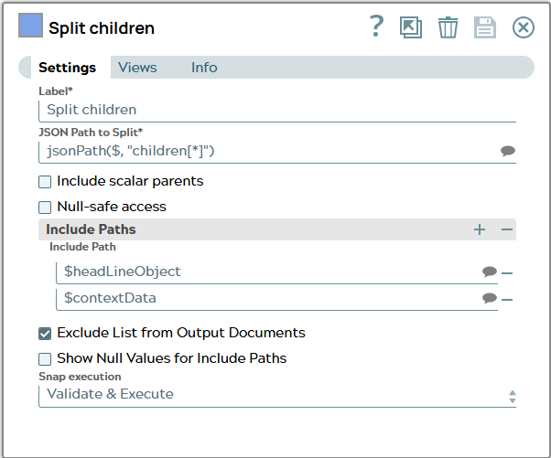
Task: Enable Include scalar parents checkbox
Action: 45,182
